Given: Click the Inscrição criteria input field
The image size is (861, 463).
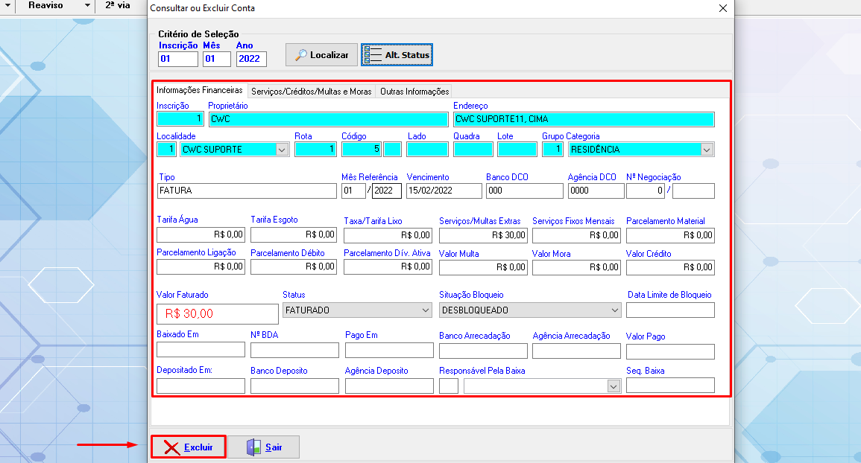Looking at the screenshot, I should pyautogui.click(x=178, y=60).
